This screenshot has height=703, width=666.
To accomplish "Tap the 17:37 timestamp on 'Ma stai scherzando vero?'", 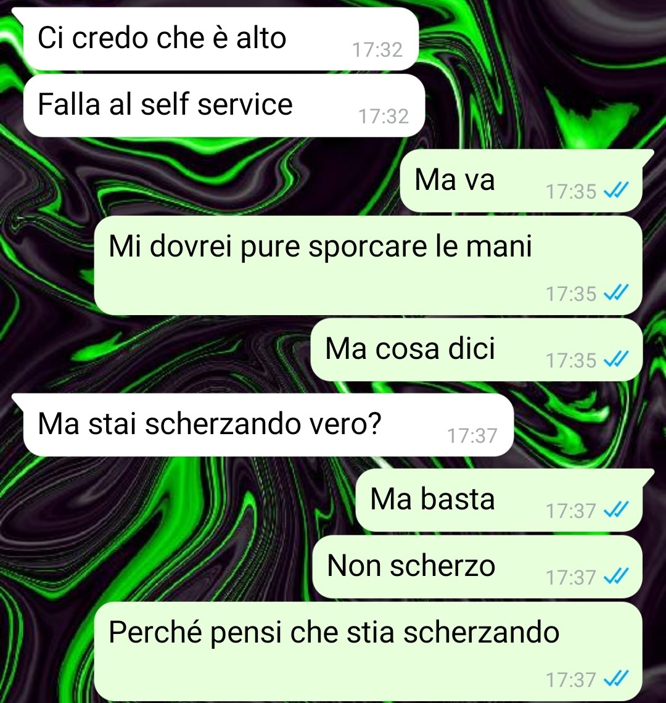I will coord(472,436).
